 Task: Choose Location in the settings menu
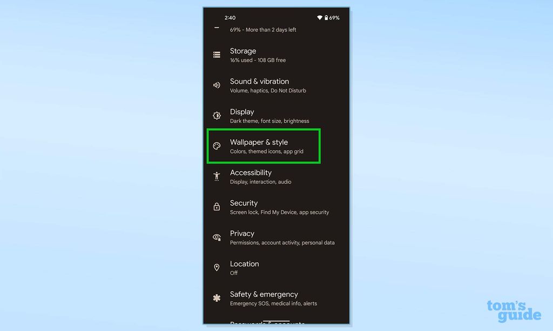tap(254, 267)
